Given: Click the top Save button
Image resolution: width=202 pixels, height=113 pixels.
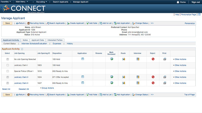Looking at the screenshot, I should click(x=8, y=23).
